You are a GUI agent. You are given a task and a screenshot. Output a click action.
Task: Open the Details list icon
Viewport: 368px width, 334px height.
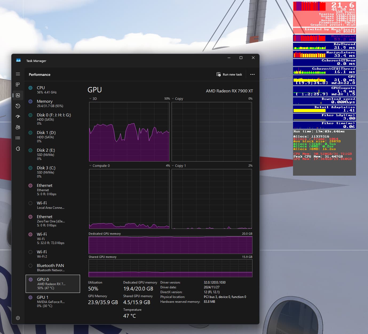(18, 138)
